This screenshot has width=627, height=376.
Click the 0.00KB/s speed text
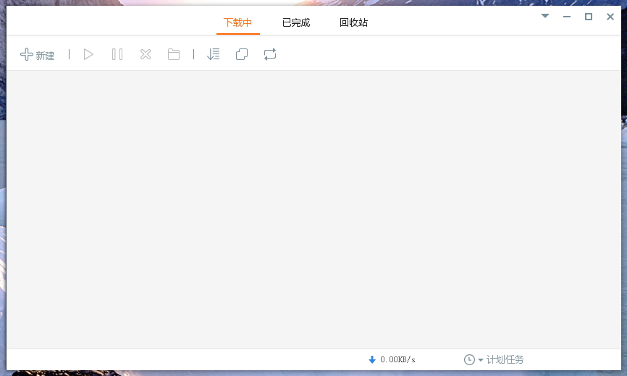coord(397,359)
